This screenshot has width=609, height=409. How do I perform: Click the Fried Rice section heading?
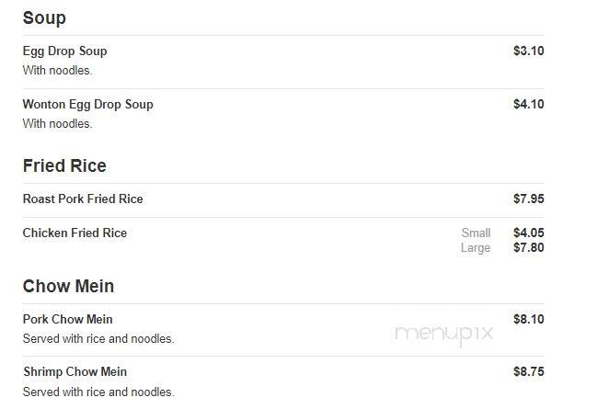point(64,165)
